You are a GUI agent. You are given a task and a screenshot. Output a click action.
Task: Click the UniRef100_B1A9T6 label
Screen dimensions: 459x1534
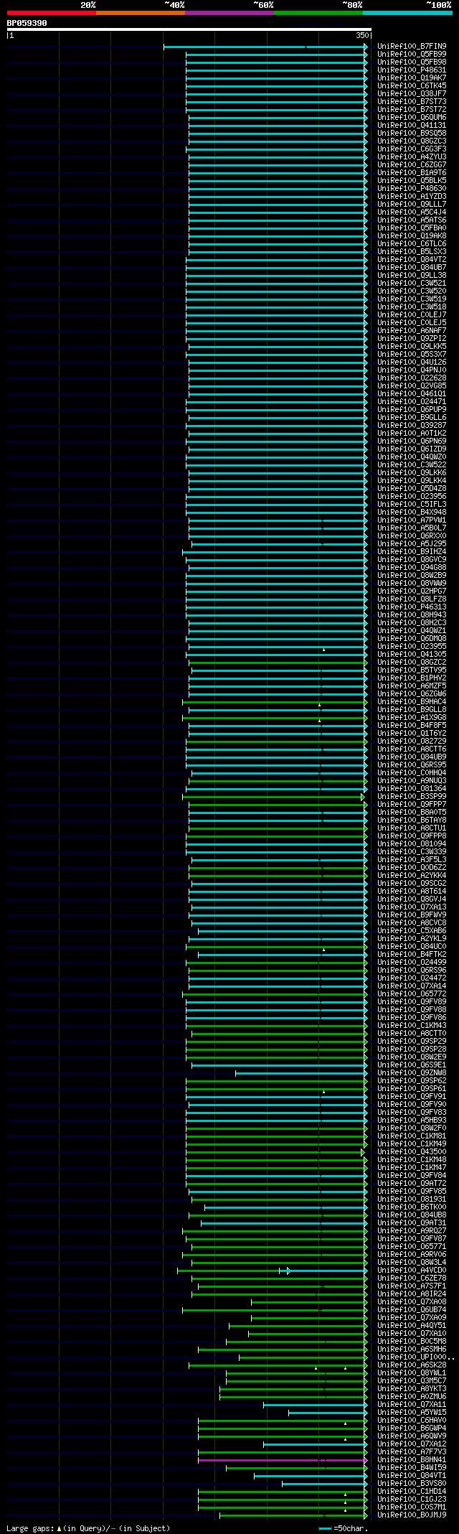pyautogui.click(x=412, y=173)
